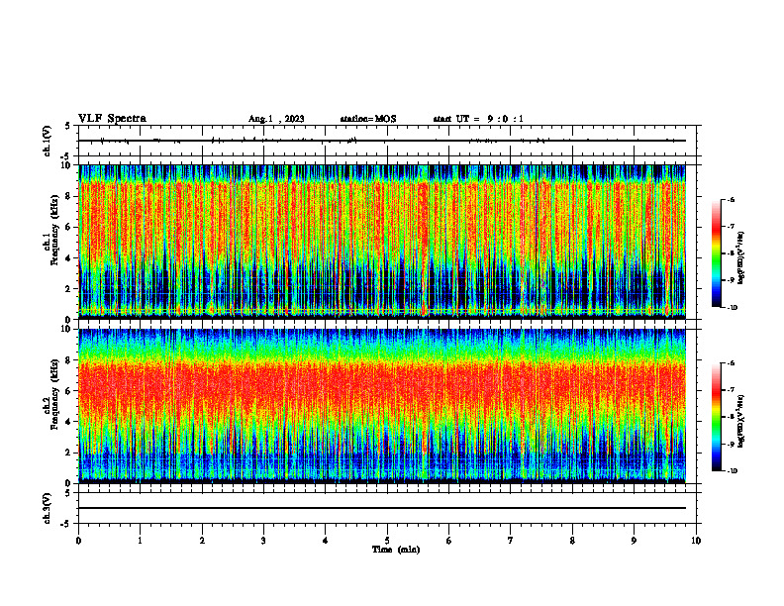Click the ch.1 voltage waveform trace
This screenshot has height=606, width=784.
(x=382, y=141)
